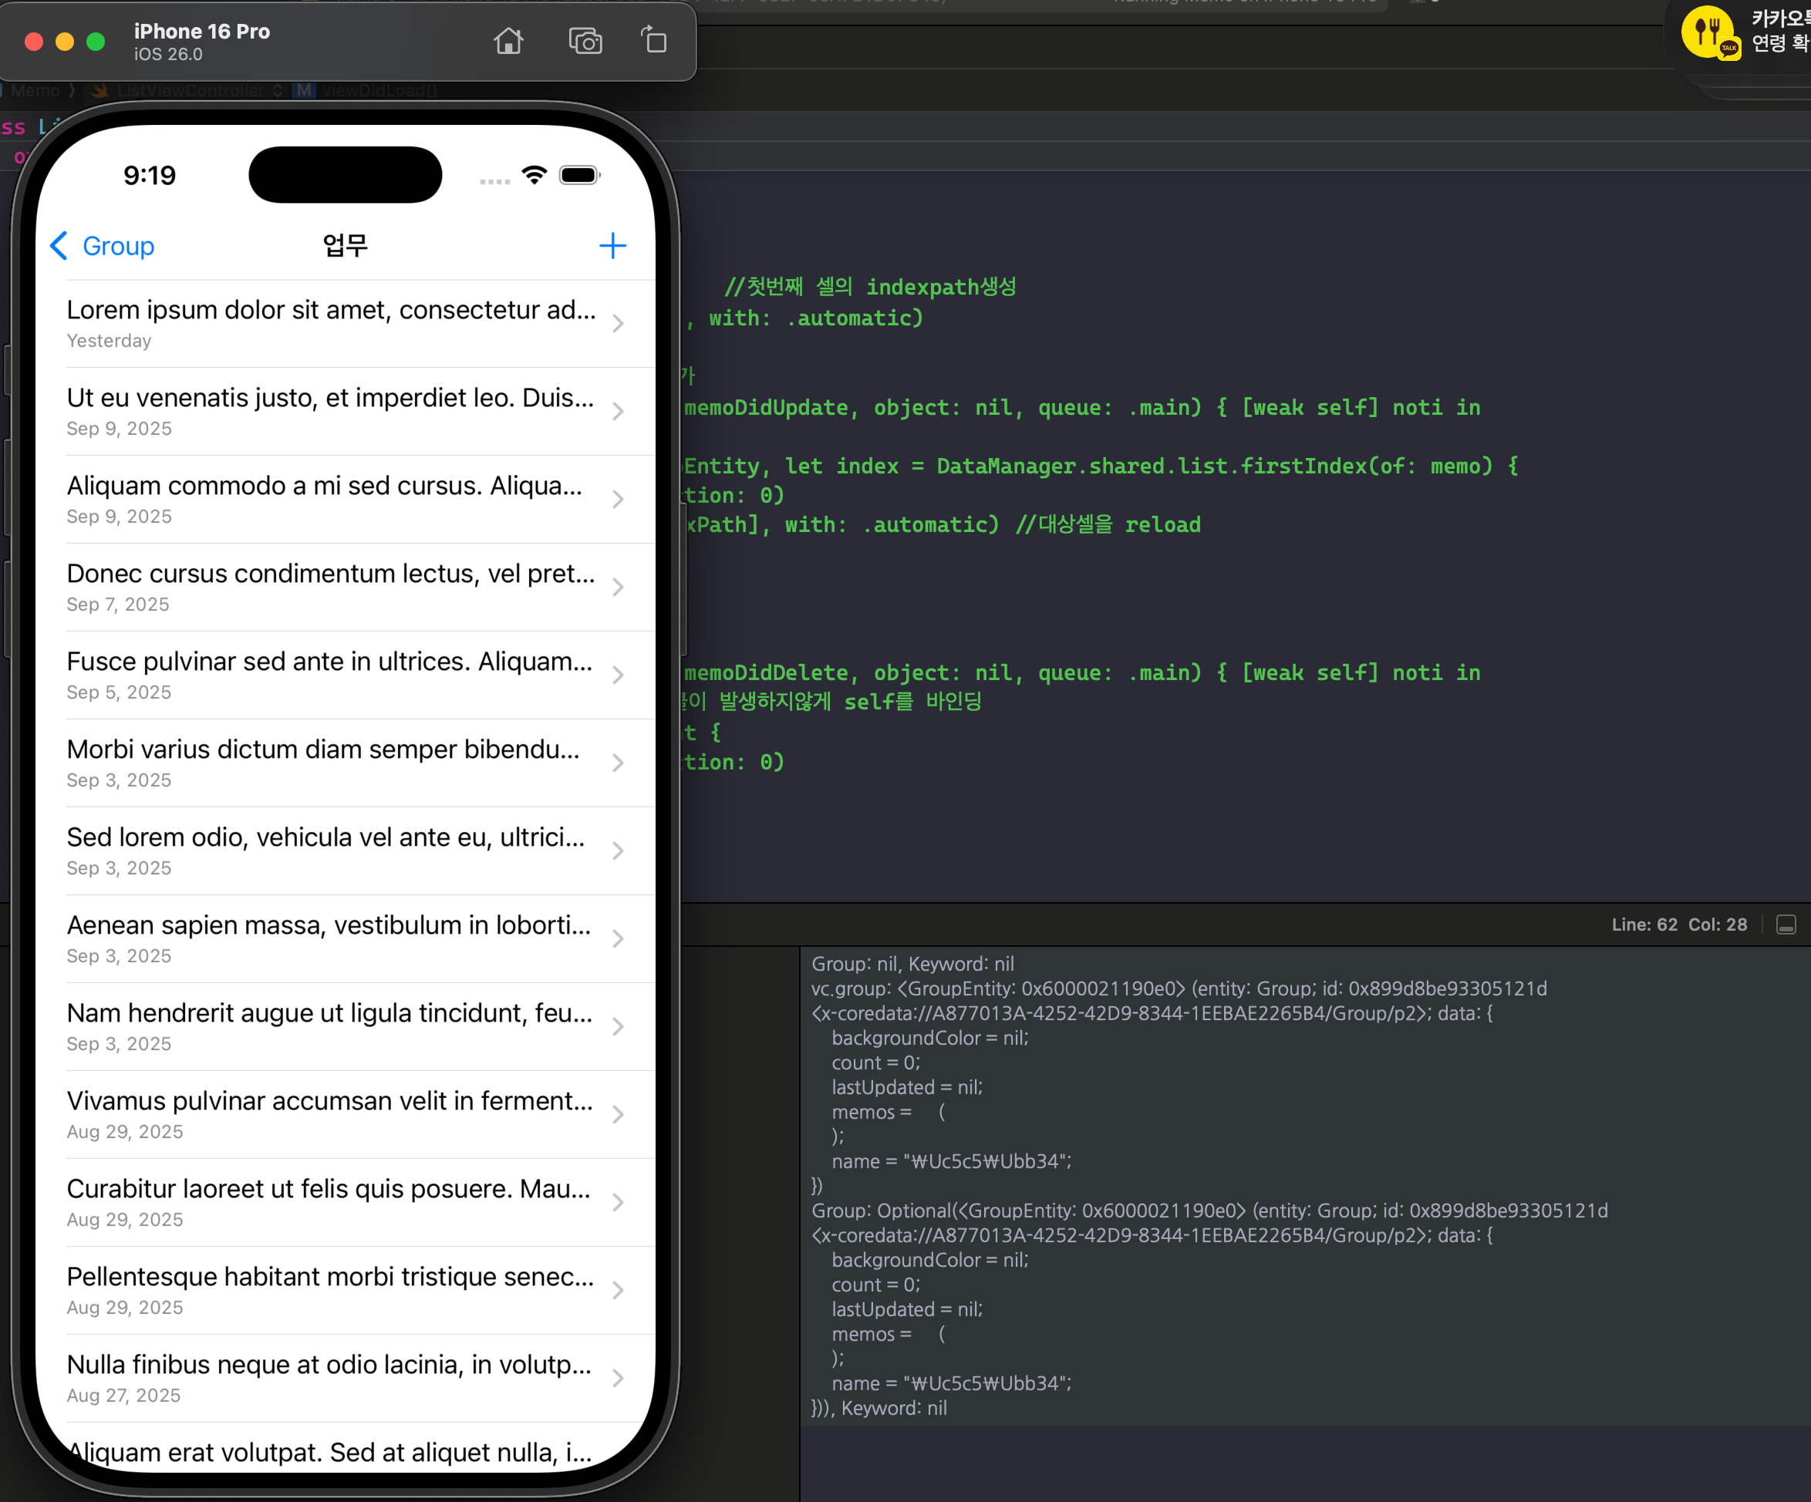Tap the back chevron next to Group

(x=59, y=246)
